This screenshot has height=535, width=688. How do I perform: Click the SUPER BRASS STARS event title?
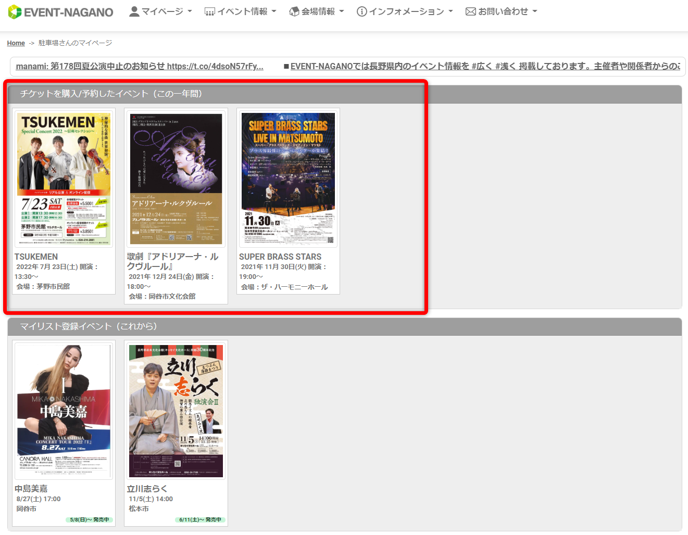(x=280, y=257)
